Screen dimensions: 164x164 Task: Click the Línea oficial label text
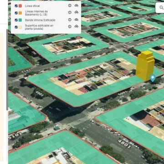tap(32, 6)
